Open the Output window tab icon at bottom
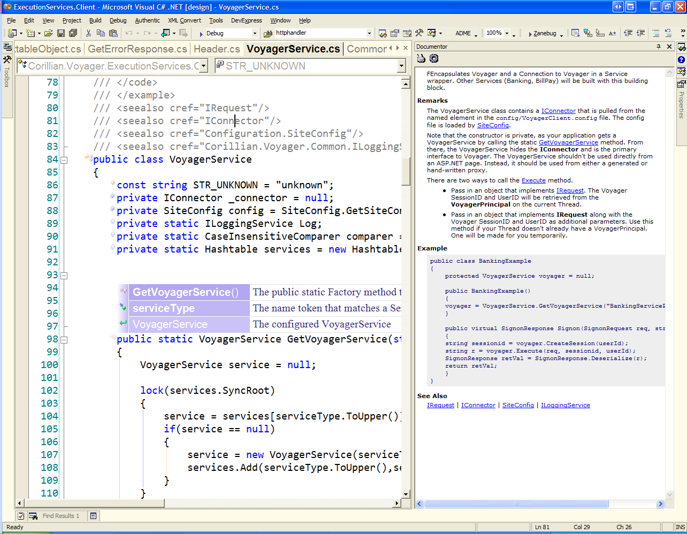This screenshot has height=534, width=687. (x=93, y=516)
